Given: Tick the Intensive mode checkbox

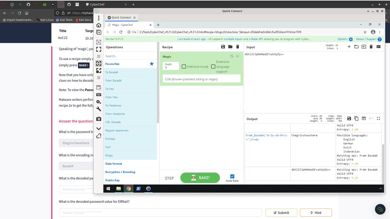Looking at the screenshot, I should click(184, 67).
